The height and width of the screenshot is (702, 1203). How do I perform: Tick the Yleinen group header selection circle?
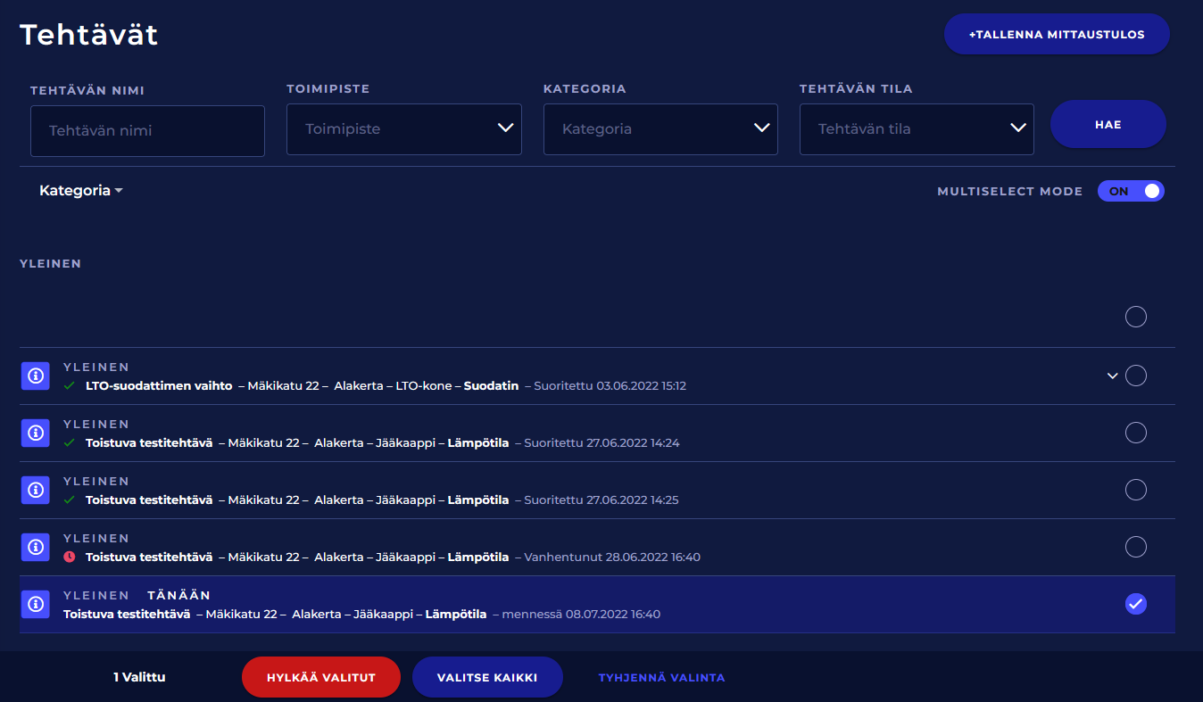(1135, 317)
